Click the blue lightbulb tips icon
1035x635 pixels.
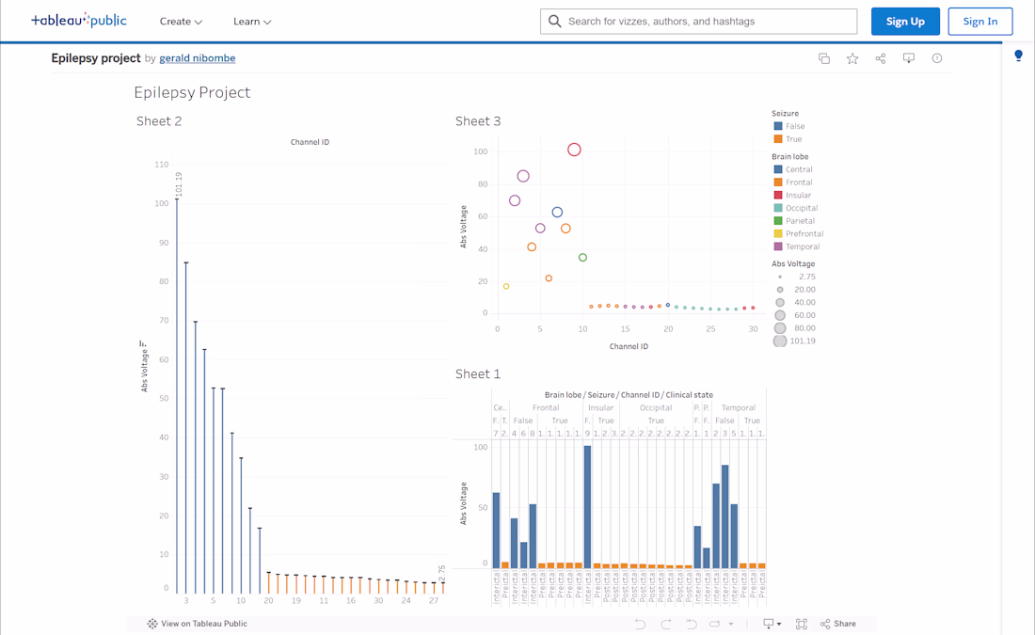pos(1018,56)
